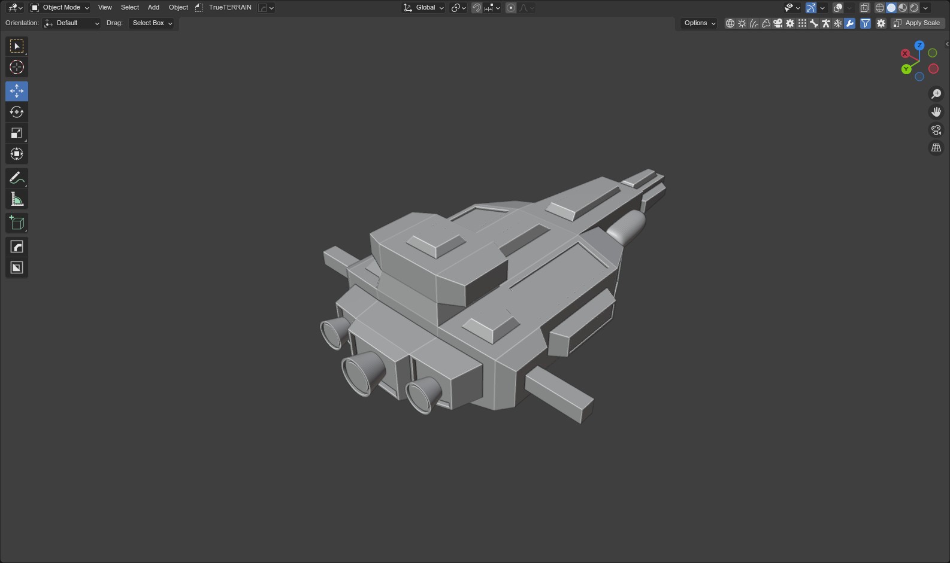Expand the Select Box drag dropdown
The image size is (950, 563).
tap(152, 23)
